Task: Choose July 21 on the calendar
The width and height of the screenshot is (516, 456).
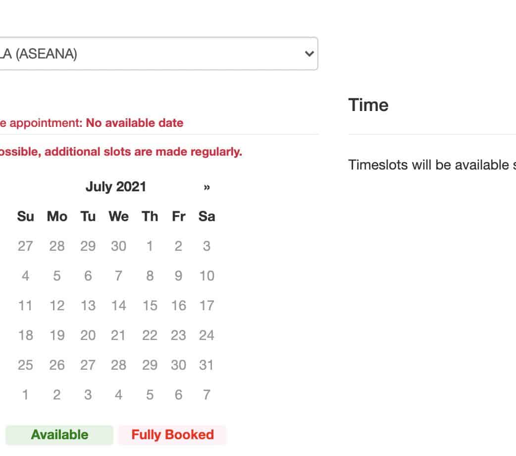Action: pyautogui.click(x=118, y=336)
